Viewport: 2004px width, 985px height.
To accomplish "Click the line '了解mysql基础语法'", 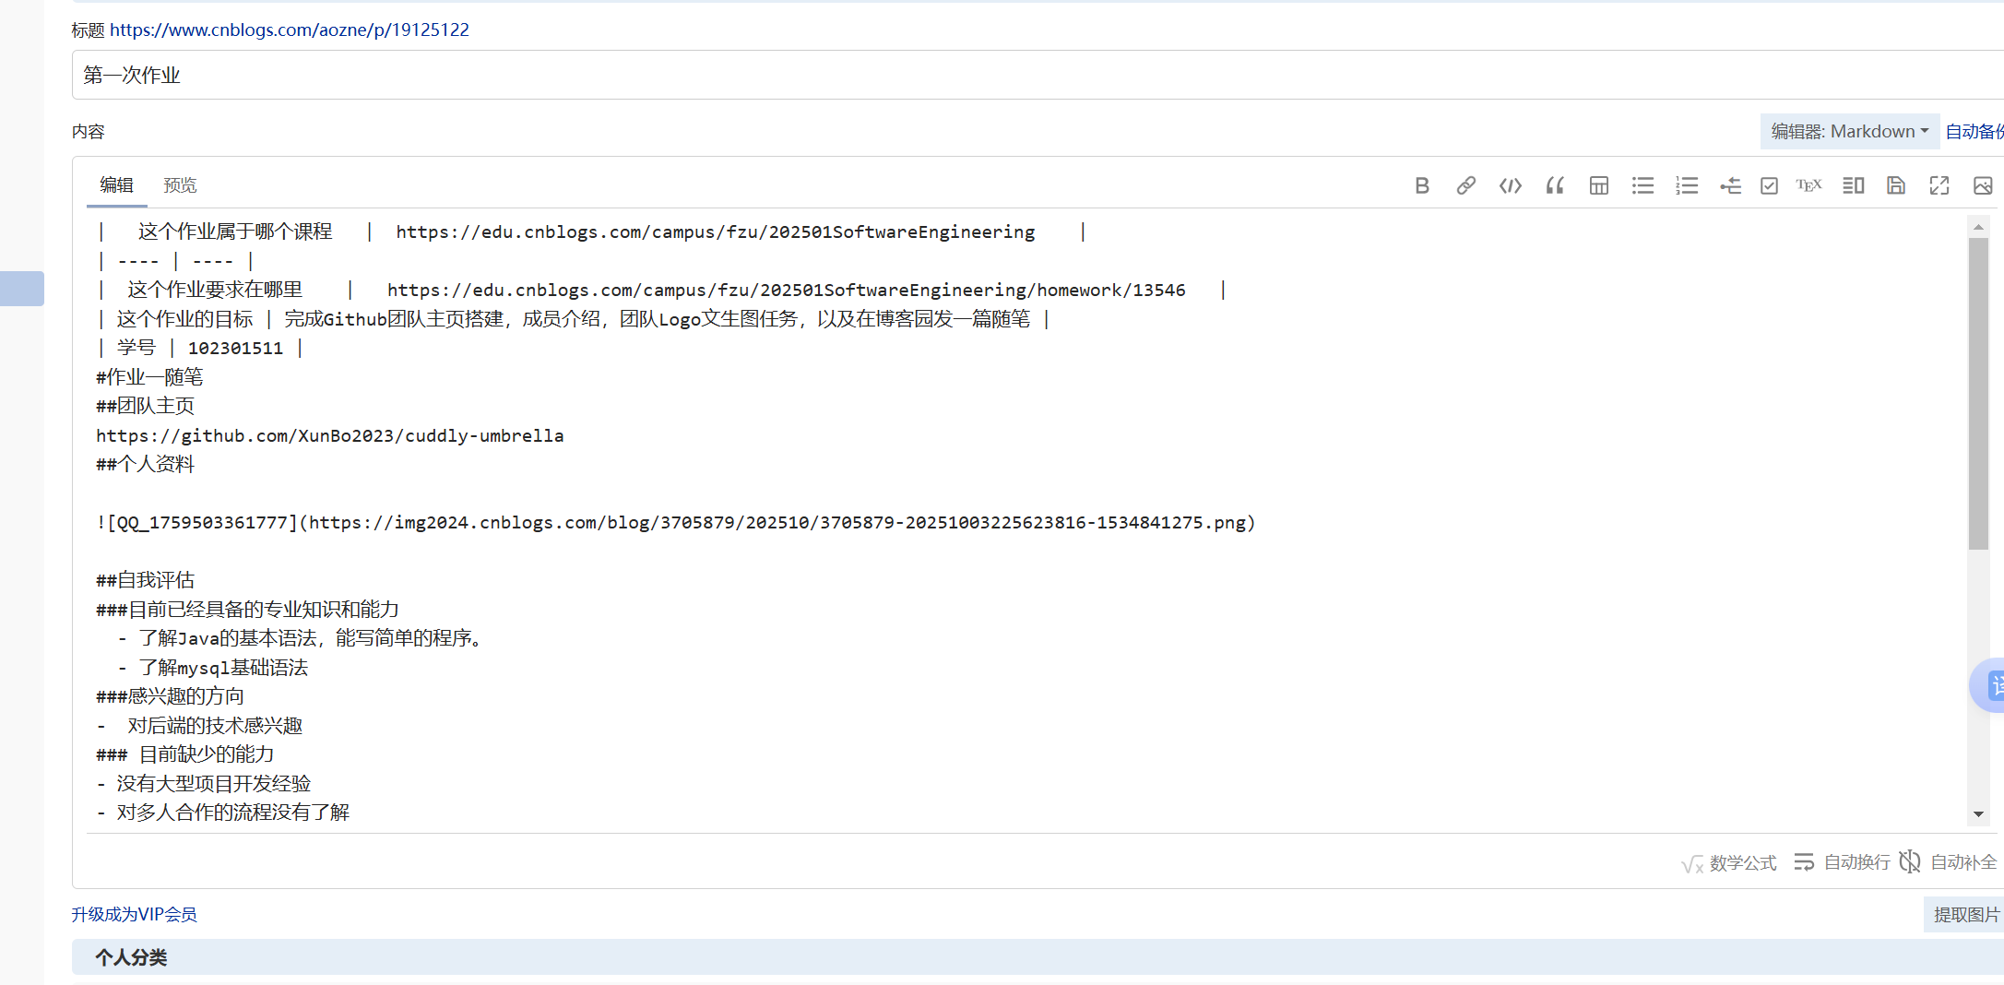I will (x=212, y=668).
